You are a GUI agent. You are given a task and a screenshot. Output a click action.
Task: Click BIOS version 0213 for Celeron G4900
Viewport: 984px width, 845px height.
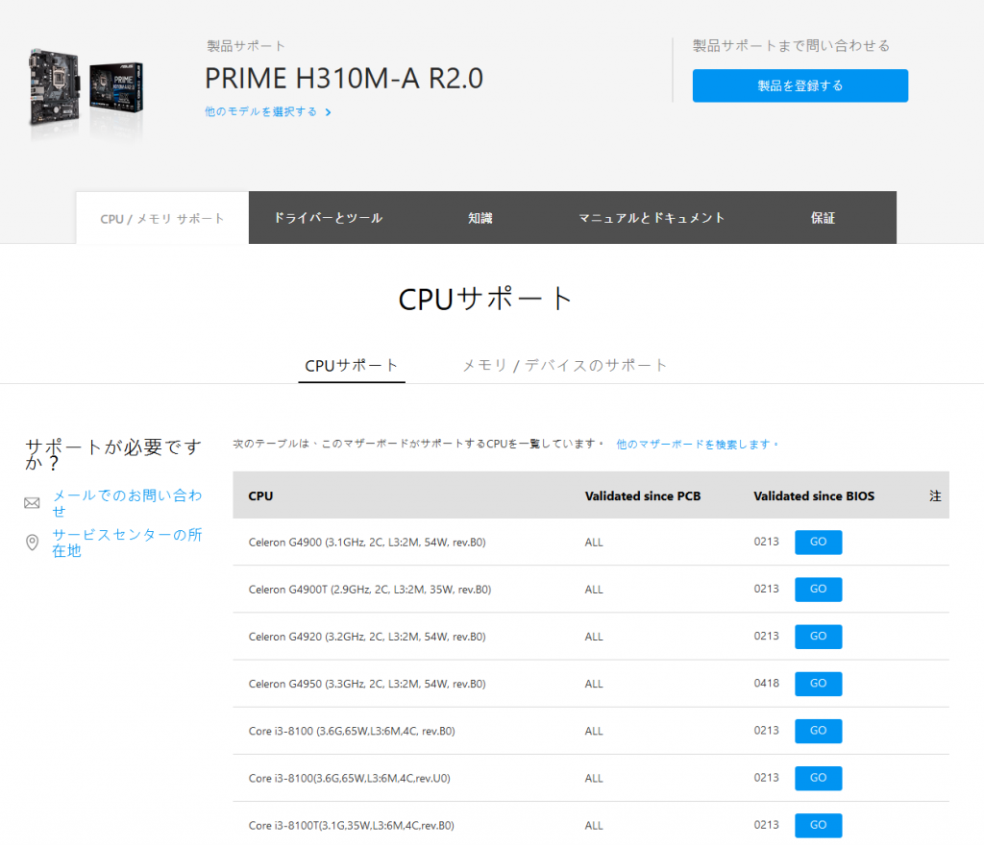point(766,541)
